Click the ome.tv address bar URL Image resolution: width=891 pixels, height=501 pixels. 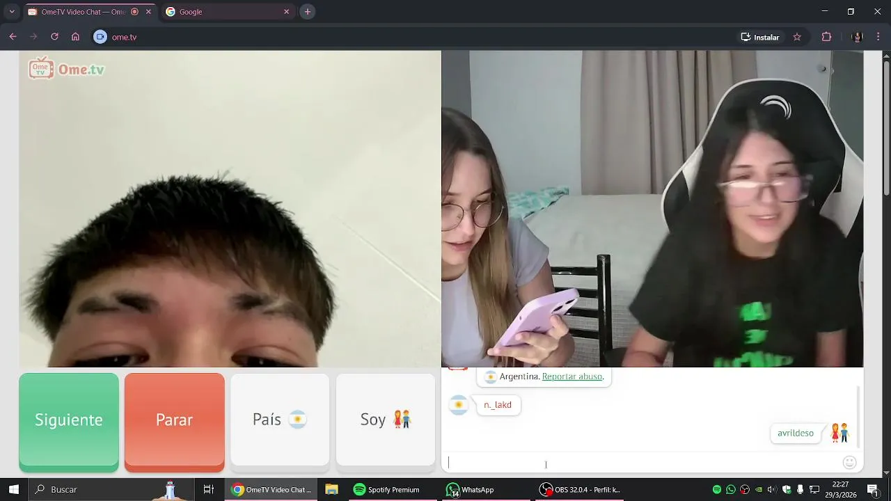[x=124, y=37]
